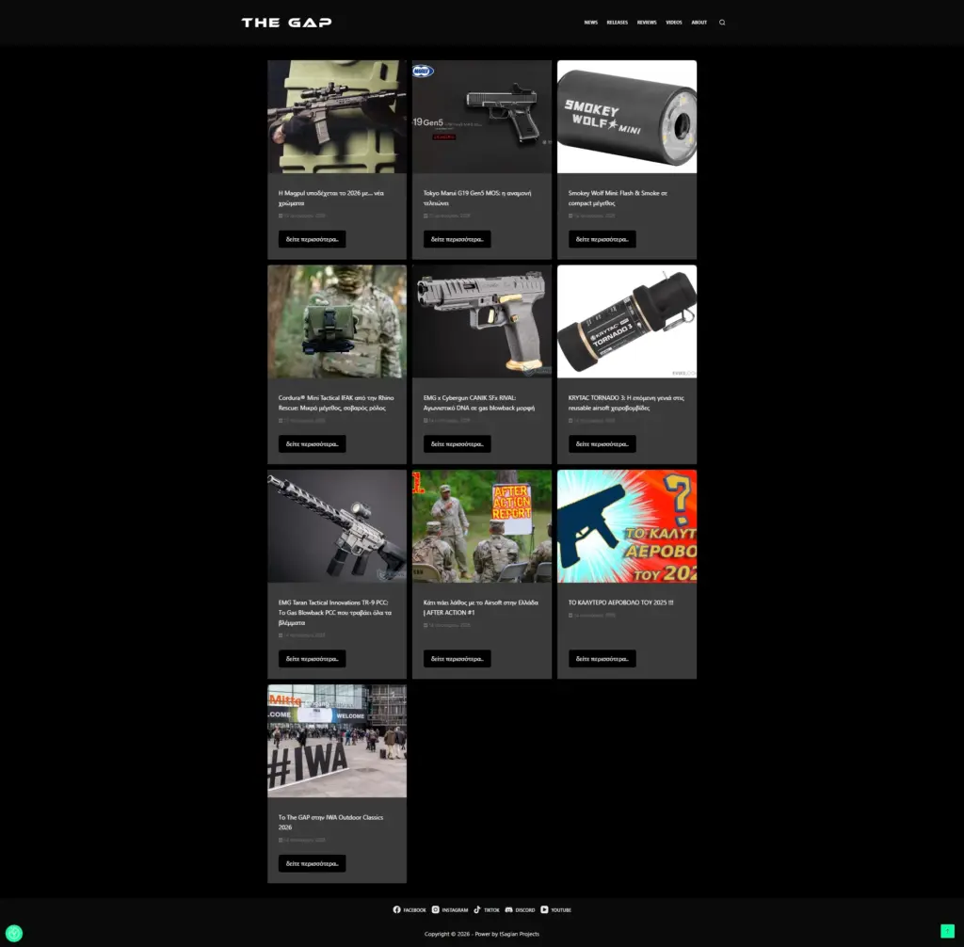Open the search icon in header
The width and height of the screenshot is (964, 947).
point(722,23)
